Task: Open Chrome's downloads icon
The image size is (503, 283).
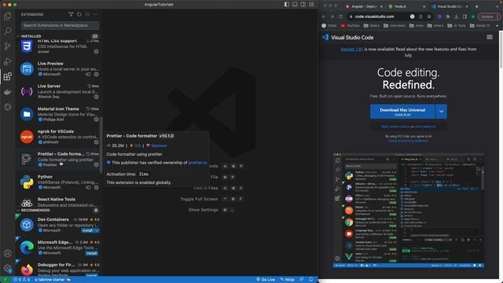Action: [456, 17]
